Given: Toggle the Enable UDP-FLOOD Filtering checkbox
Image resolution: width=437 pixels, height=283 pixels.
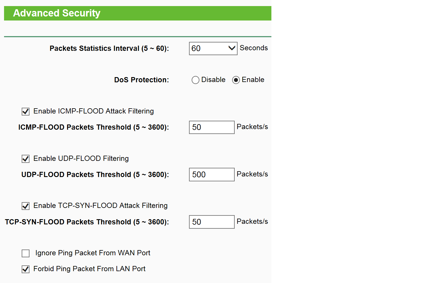Looking at the screenshot, I should coord(25,159).
